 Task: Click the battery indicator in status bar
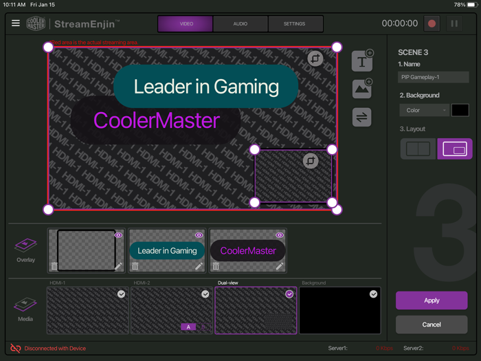[x=472, y=5]
